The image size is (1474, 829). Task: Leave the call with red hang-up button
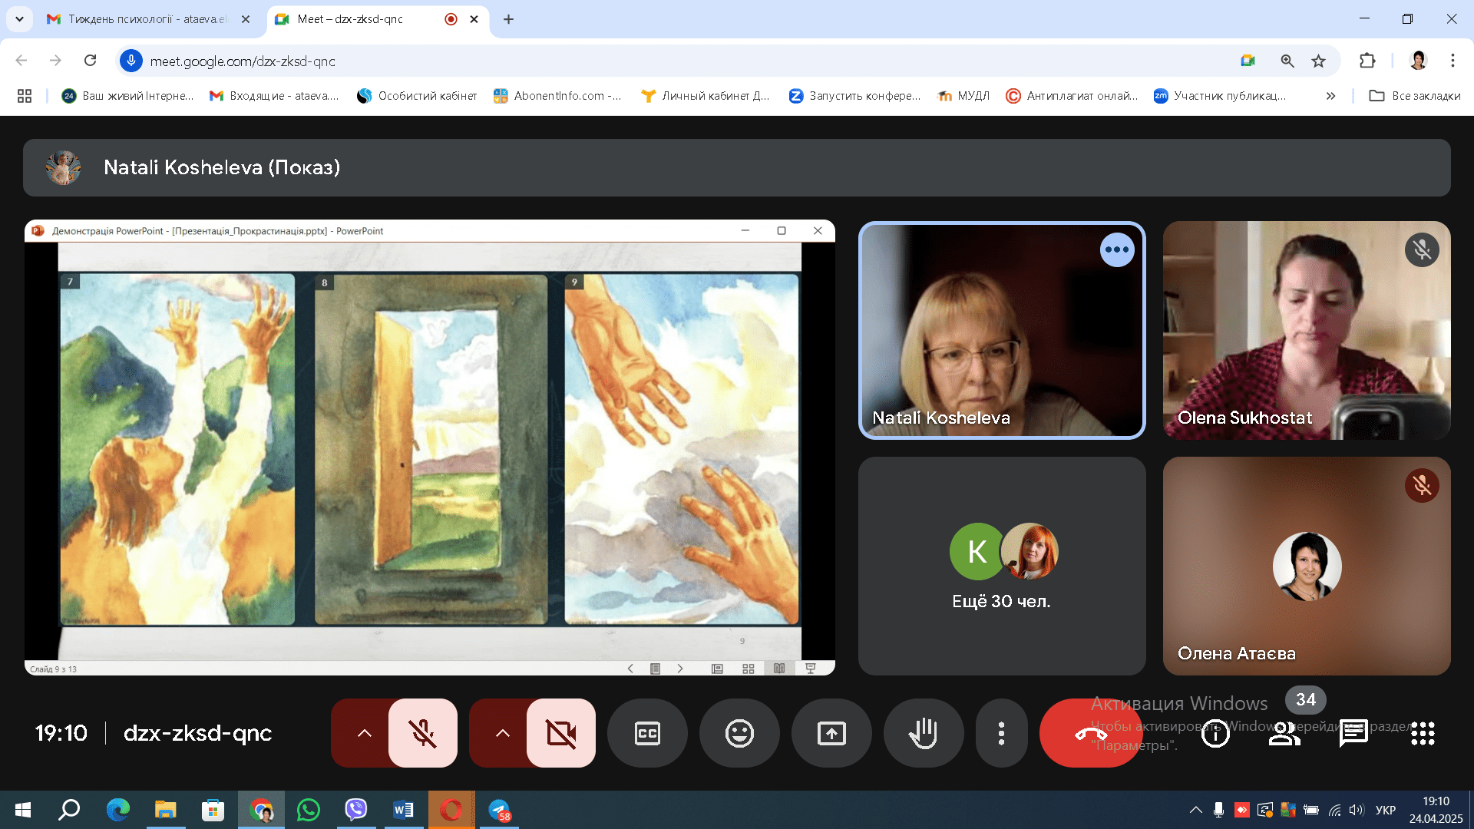pos(1090,733)
